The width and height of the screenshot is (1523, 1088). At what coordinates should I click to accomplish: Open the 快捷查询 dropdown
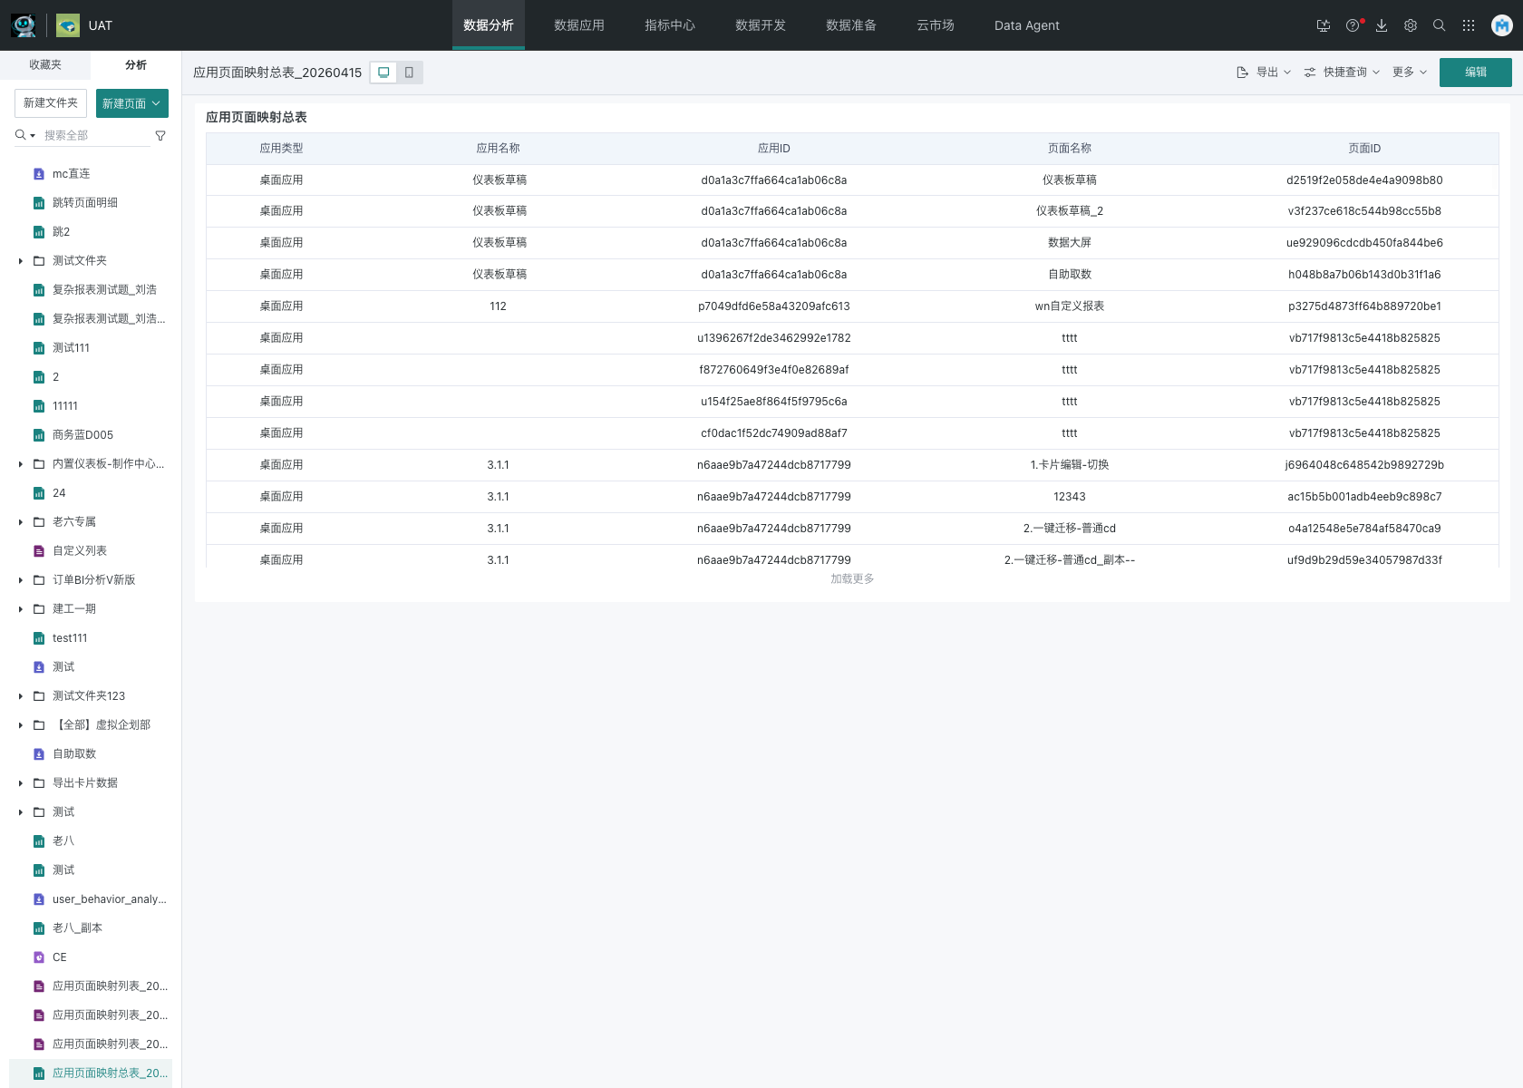click(1343, 73)
